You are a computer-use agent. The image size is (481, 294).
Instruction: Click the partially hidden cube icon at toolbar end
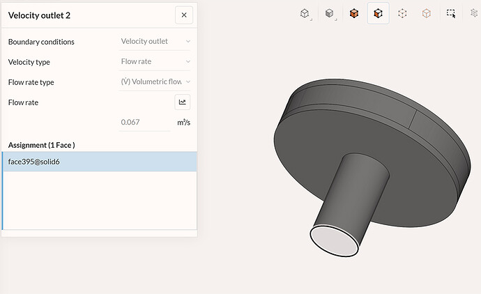[x=475, y=13]
